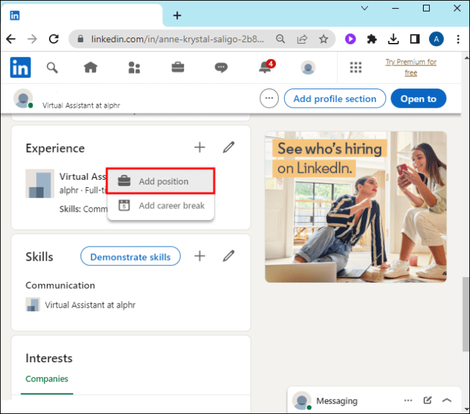Click the LinkedIn search magnifier icon
Screen dimensions: 470x414
pyautogui.click(x=52, y=67)
